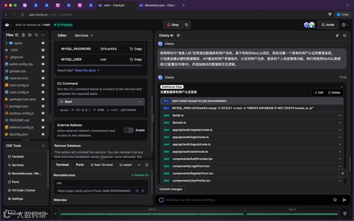Collapse the Additional Step card chevron

coord(342,87)
